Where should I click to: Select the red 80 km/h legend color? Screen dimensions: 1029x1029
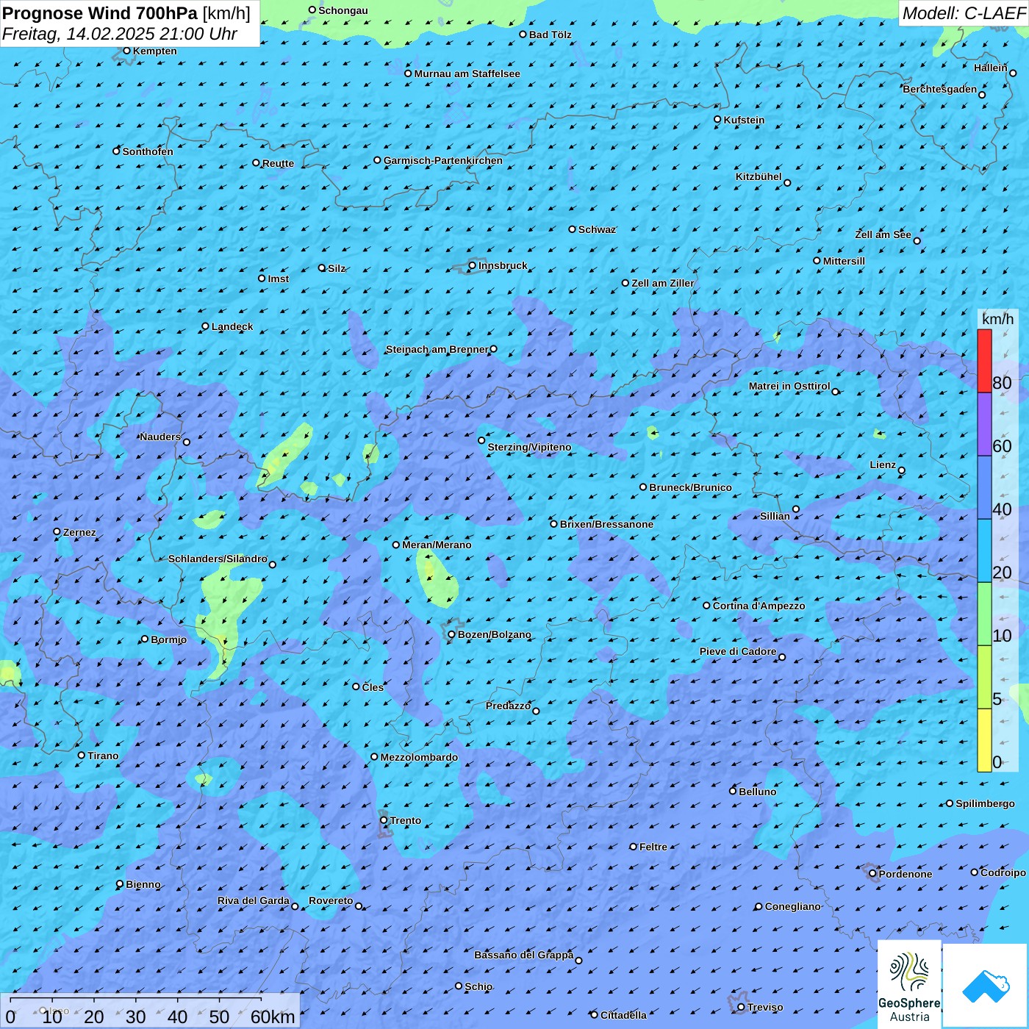984,361
